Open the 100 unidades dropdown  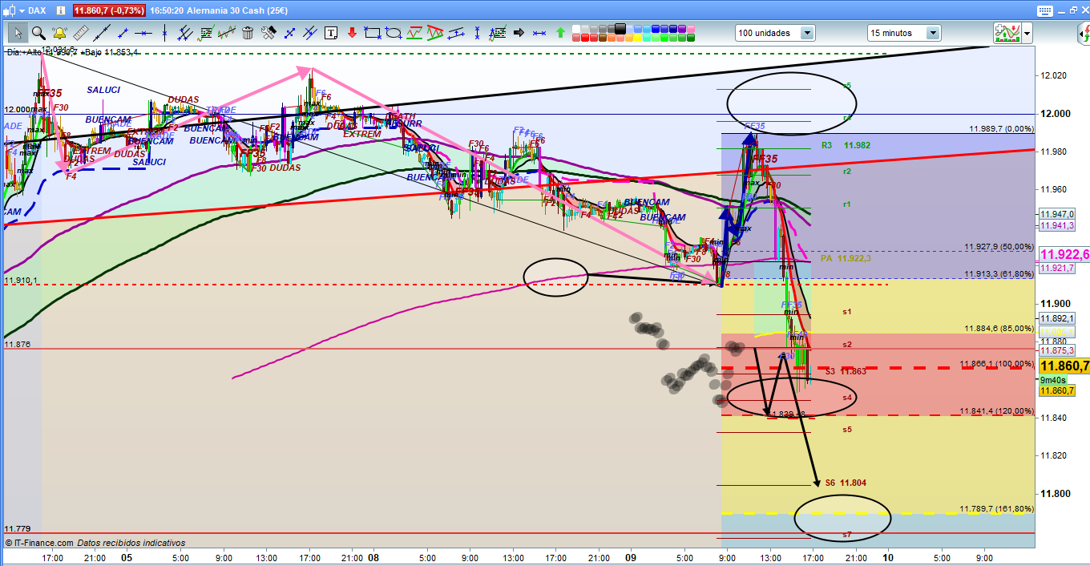(x=806, y=33)
